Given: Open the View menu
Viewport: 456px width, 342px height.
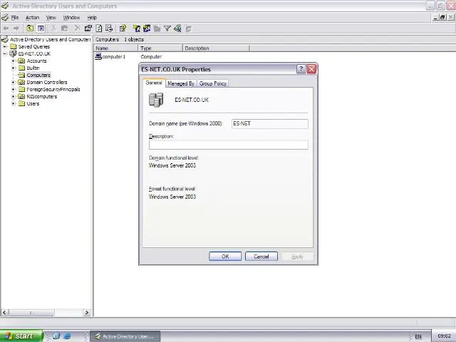Looking at the screenshot, I should [51, 17].
